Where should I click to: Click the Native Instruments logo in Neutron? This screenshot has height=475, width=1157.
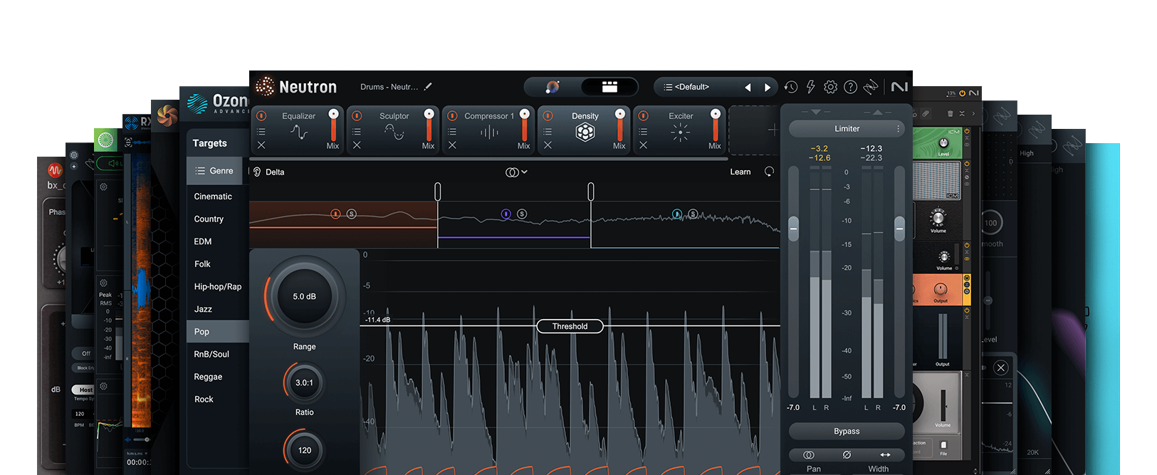[899, 87]
